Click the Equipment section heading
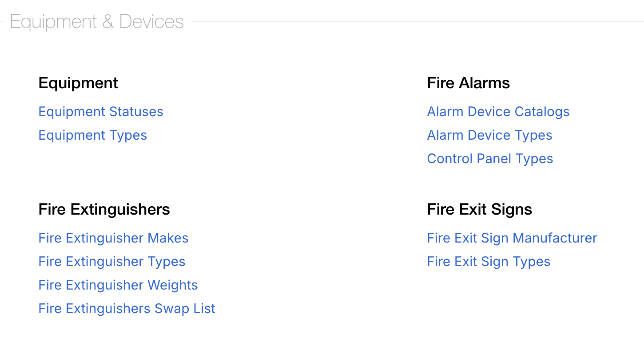 (x=78, y=83)
